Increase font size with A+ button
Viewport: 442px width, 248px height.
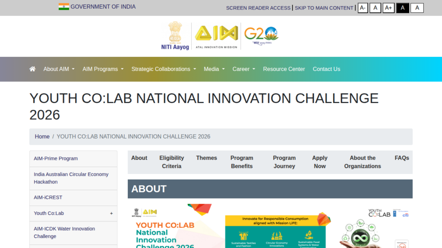[388, 8]
